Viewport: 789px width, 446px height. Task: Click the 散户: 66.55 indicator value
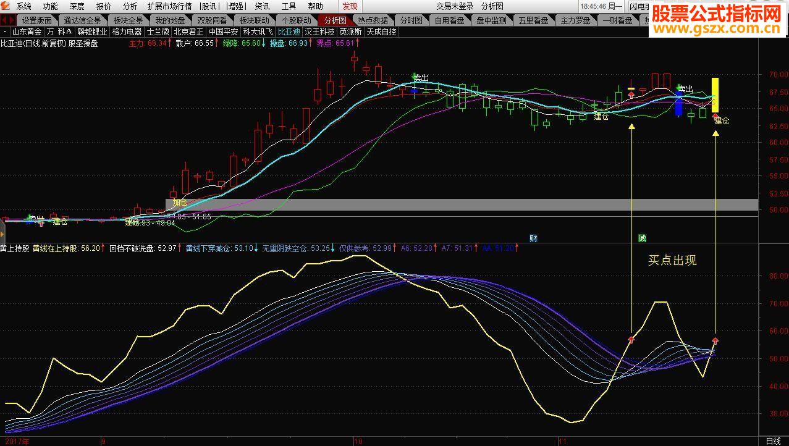(196, 43)
